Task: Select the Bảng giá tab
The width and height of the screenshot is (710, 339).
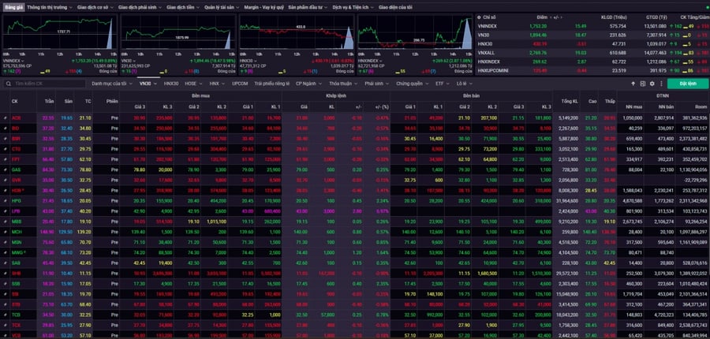Action: 13,8
